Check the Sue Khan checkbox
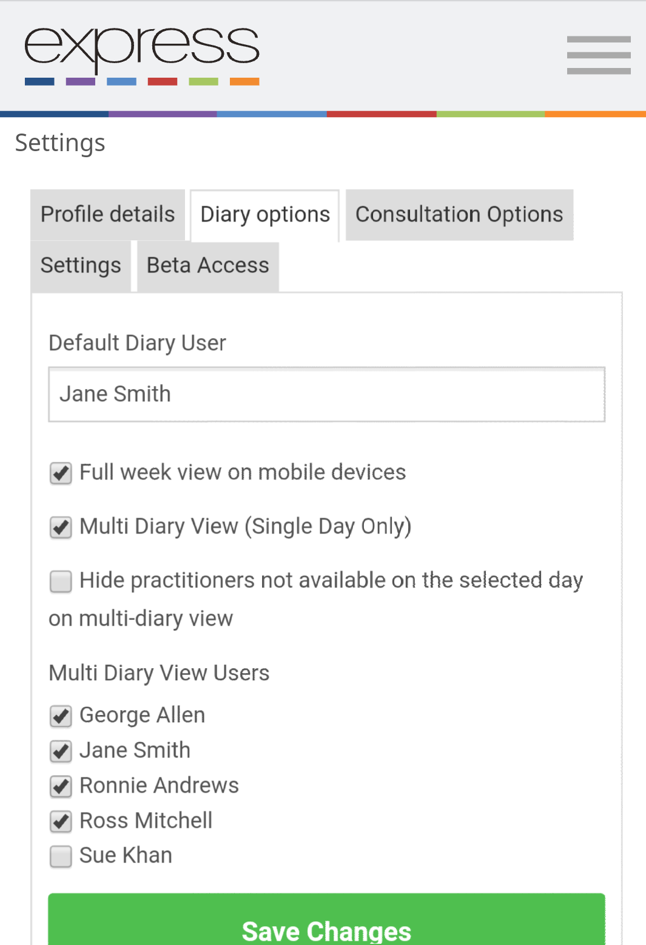 pos(61,856)
